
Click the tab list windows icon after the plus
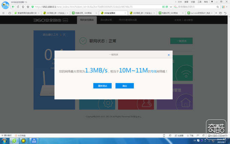pyautogui.click(x=221, y=13)
